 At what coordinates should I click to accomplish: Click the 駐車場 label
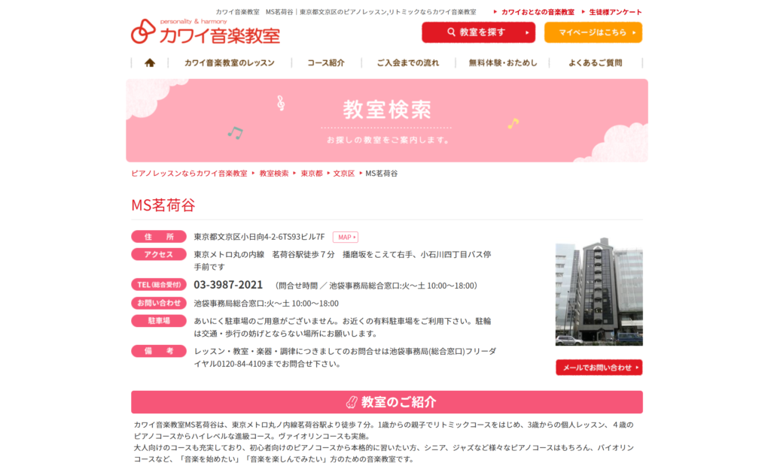tap(159, 321)
